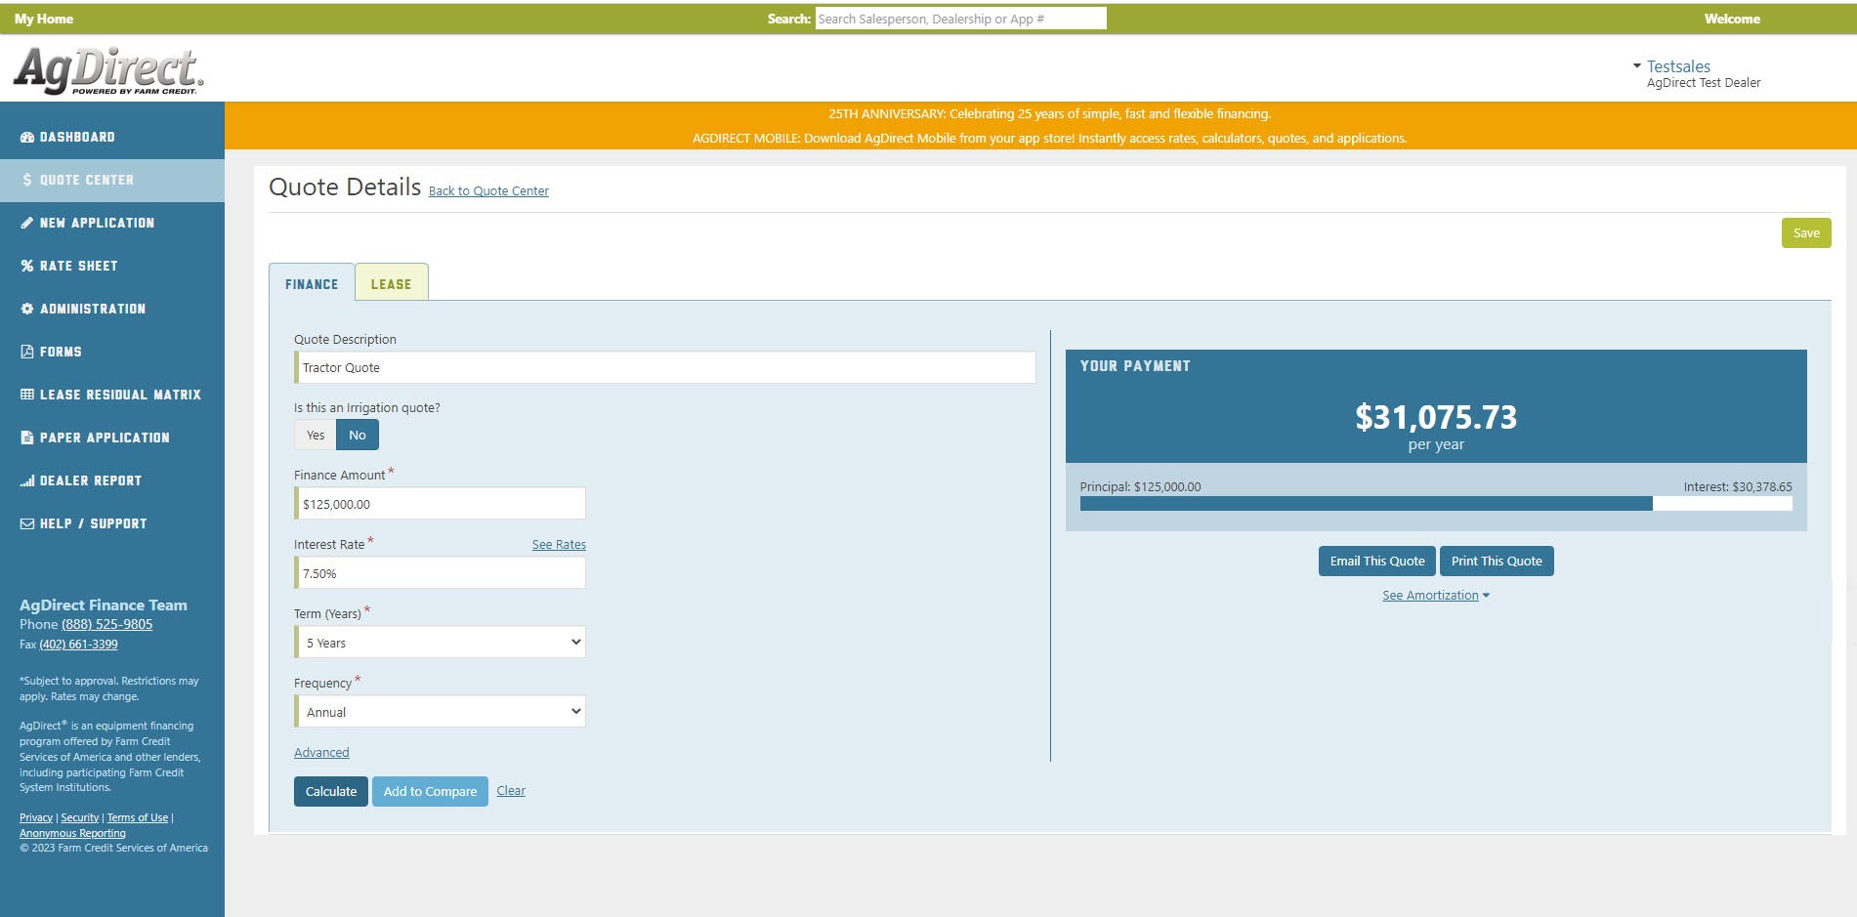Open the Terms of Use link
The width and height of the screenshot is (1857, 917).
(x=138, y=818)
